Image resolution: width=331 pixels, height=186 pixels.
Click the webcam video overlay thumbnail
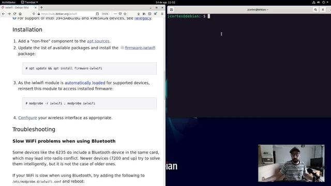coord(291,163)
